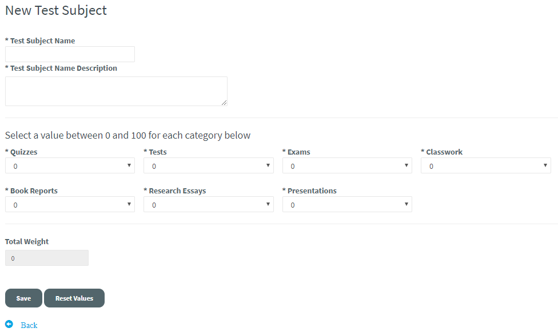The height and width of the screenshot is (332, 558).
Task: Expand the Book Reports dropdown
Action: [70, 205]
